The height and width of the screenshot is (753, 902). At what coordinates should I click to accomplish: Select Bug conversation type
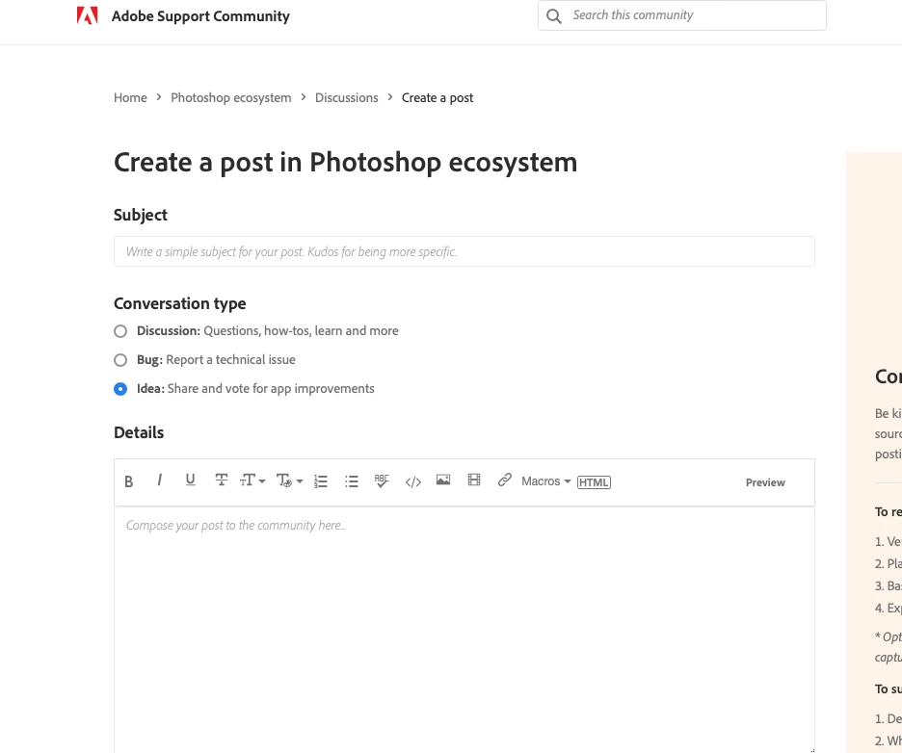pyautogui.click(x=120, y=360)
